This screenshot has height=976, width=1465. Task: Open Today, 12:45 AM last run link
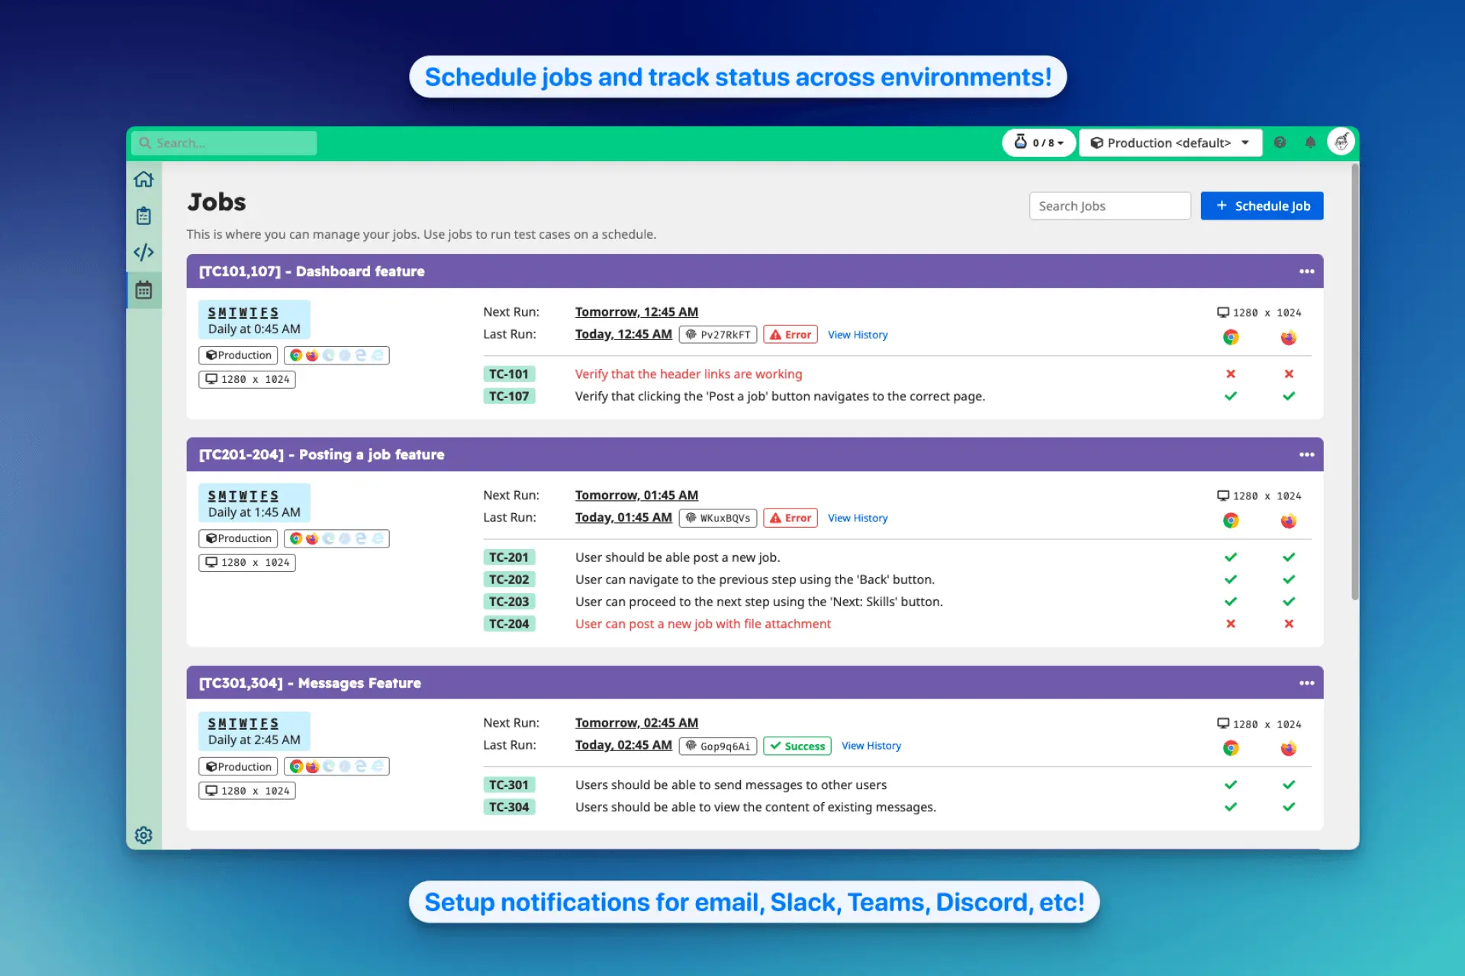[623, 334]
